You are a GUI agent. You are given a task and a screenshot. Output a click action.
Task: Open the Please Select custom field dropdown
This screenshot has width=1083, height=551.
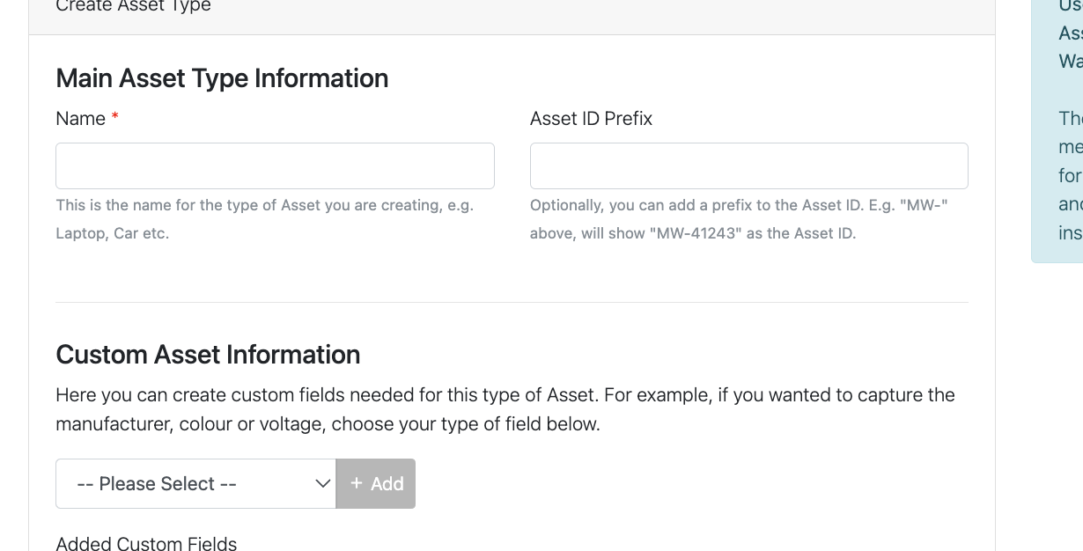click(x=195, y=483)
